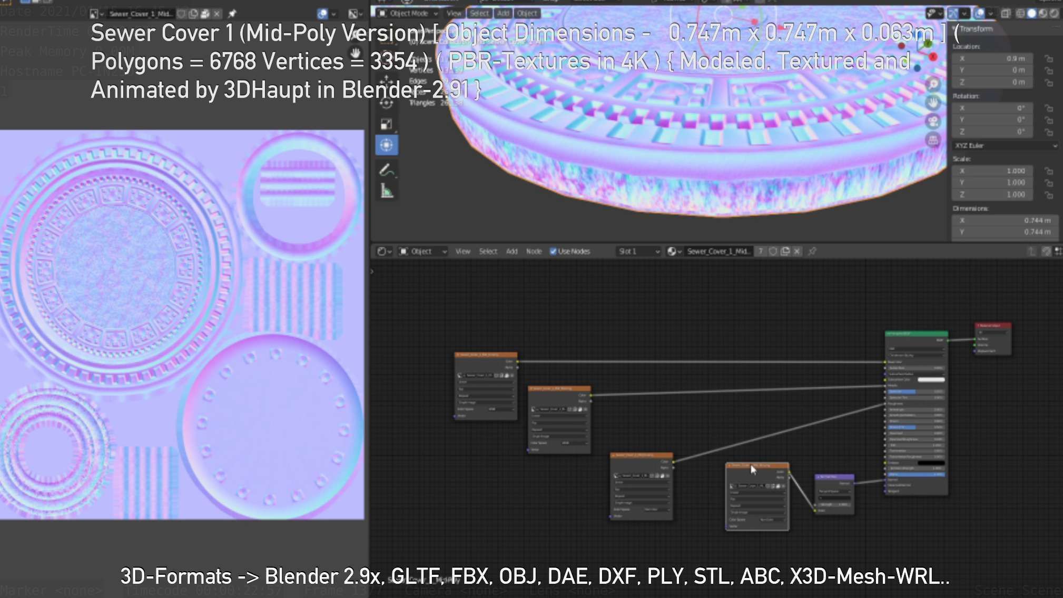Click the Material Output node header
Image resolution: width=1063 pixels, height=598 pixels.
992,325
